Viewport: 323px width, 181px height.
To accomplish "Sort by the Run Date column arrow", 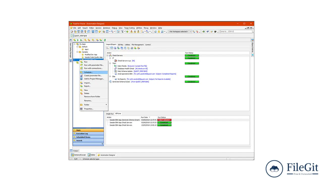I will (149, 117).
